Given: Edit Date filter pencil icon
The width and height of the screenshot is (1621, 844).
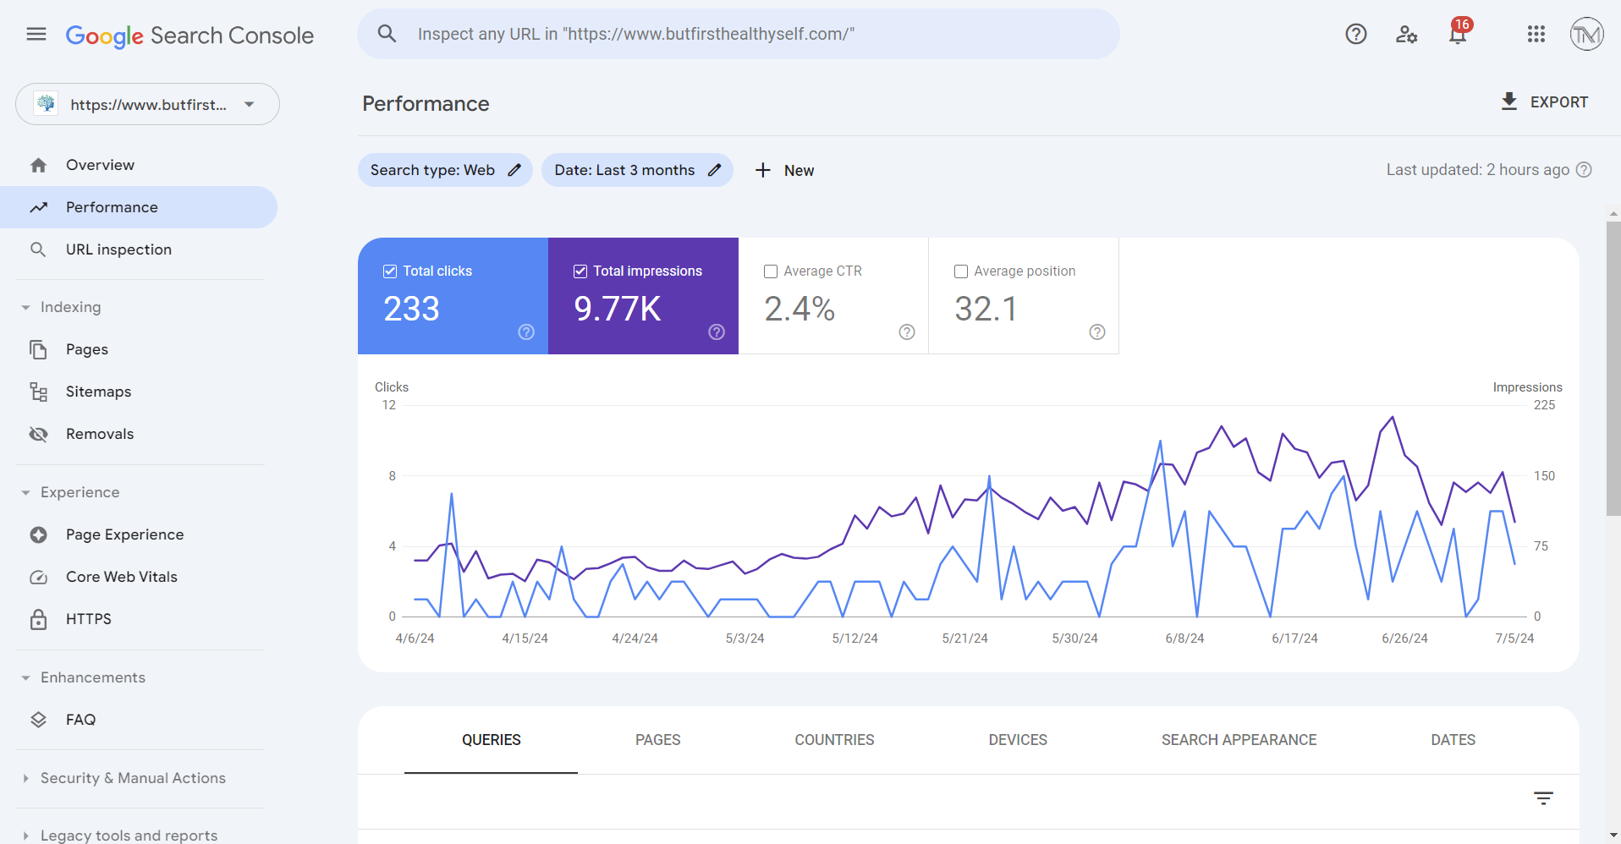Looking at the screenshot, I should (714, 170).
